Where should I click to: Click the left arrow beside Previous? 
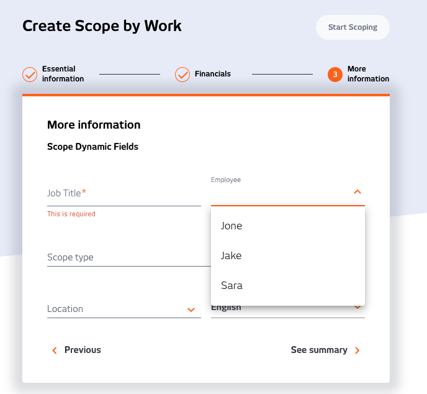click(x=55, y=350)
